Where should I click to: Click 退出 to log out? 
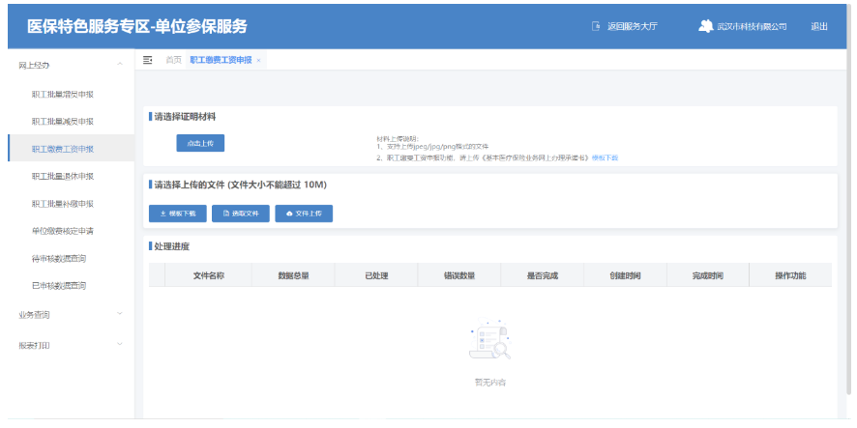(818, 26)
